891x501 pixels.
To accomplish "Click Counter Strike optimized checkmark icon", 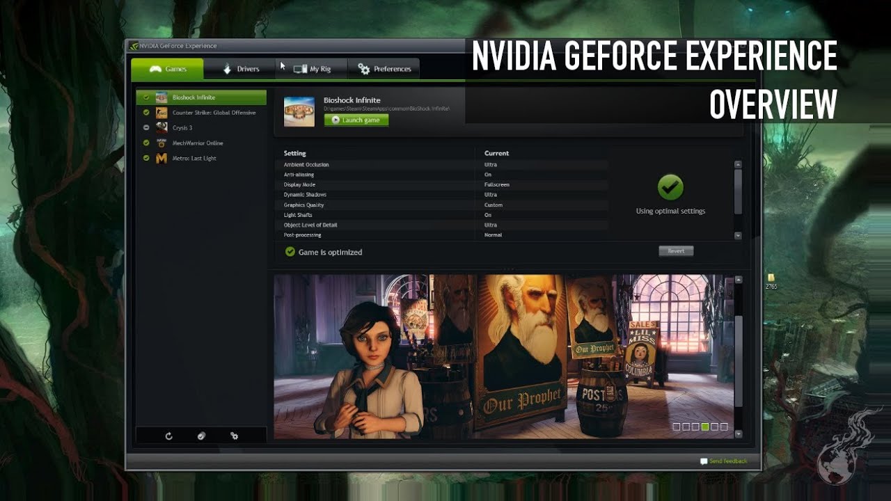I will 146,113.
